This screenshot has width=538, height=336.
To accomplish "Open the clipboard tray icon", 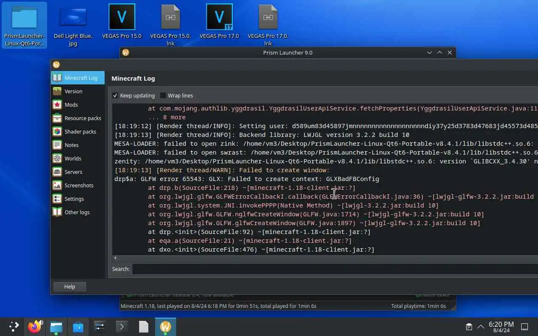I will (x=469, y=327).
